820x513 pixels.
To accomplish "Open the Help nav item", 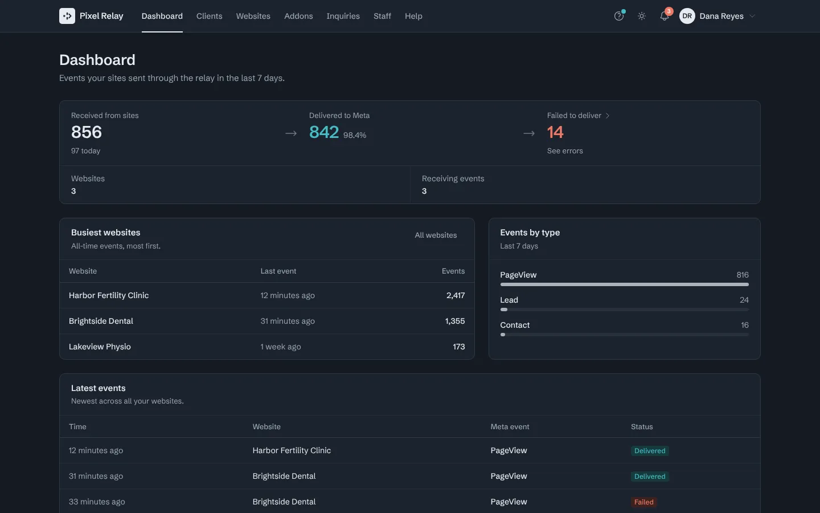I will coord(413,16).
